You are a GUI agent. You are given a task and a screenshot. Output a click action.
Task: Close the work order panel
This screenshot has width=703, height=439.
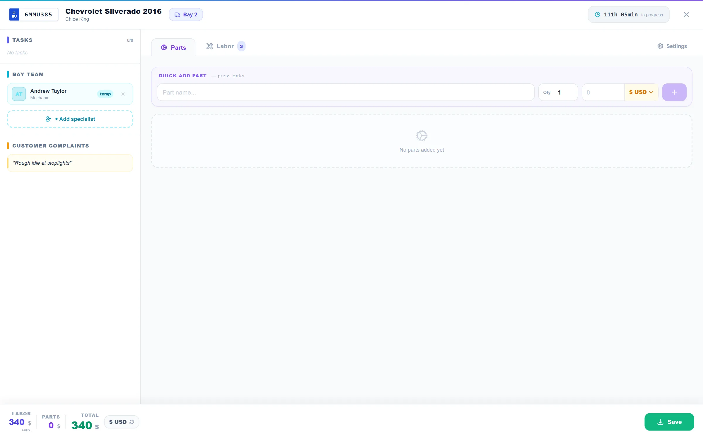tap(686, 15)
